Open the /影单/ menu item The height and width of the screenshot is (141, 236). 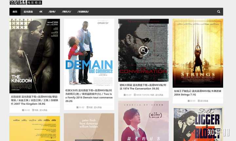[x=52, y=12]
